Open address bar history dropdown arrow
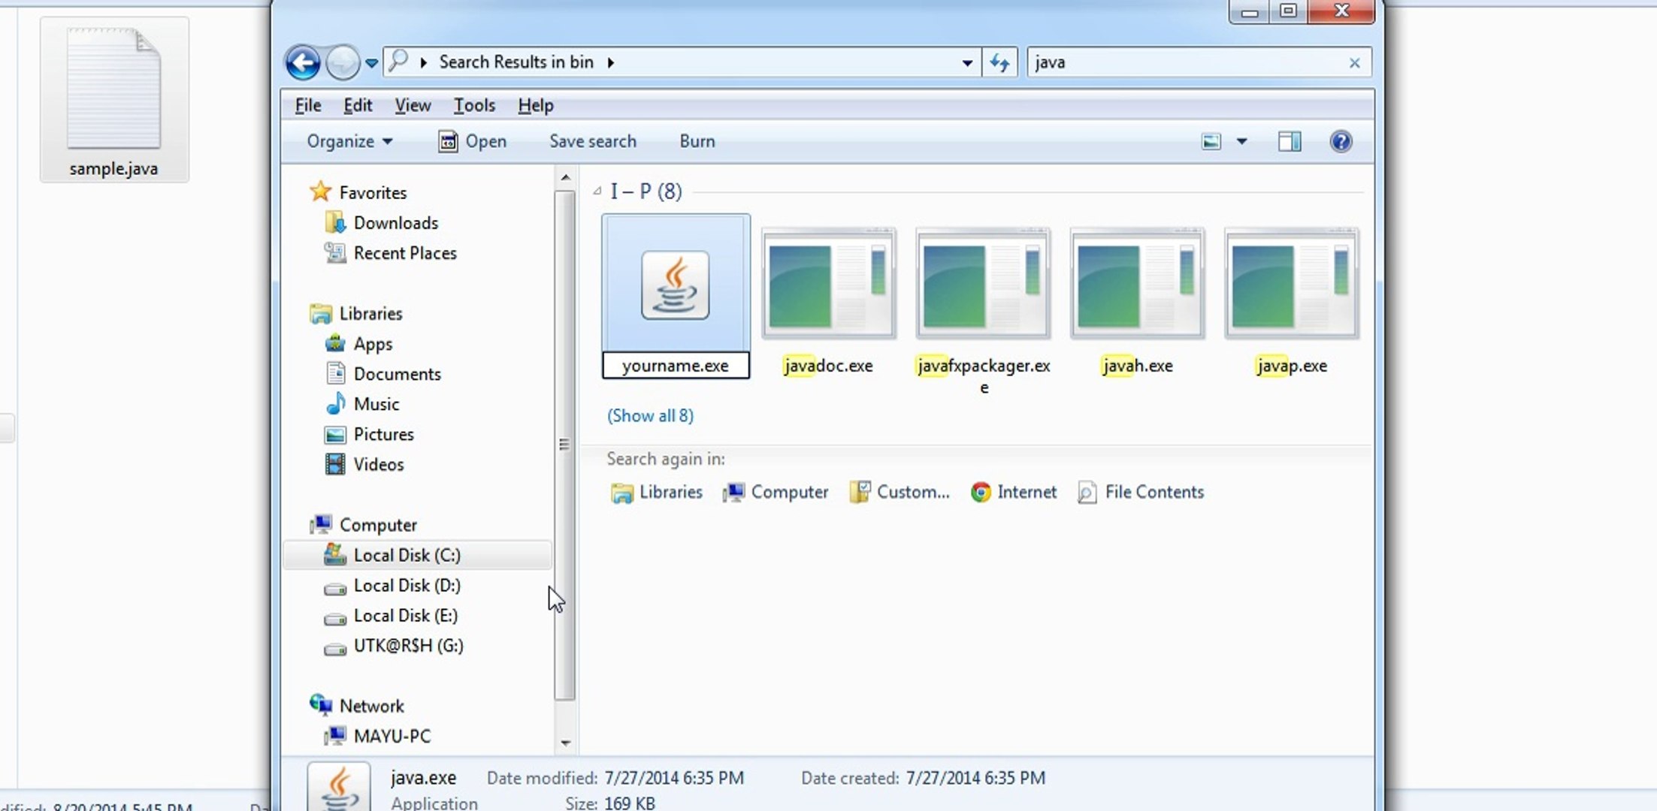Image resolution: width=1657 pixels, height=811 pixels. click(x=967, y=63)
